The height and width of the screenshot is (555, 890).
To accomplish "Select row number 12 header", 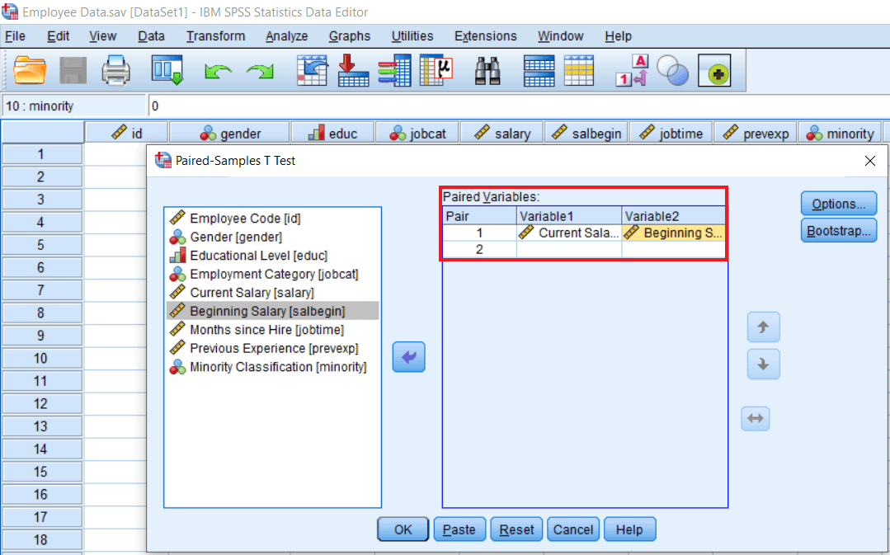I will coord(41,403).
